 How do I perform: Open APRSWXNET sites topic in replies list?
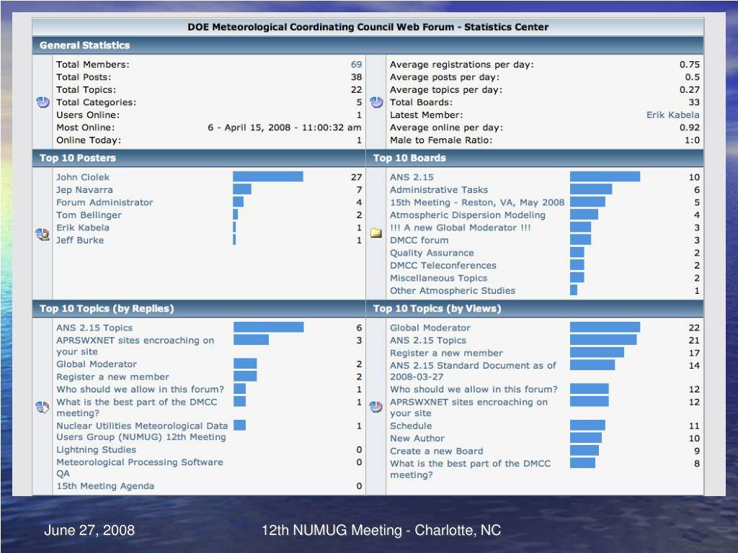pos(135,346)
